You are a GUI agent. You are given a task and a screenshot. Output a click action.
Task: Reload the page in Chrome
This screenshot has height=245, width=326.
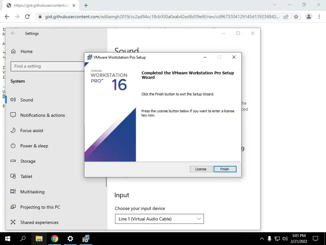(27, 17)
